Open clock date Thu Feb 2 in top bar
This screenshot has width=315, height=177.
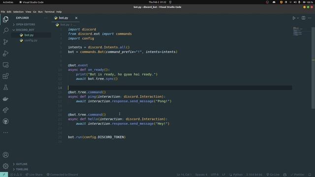tap(157, 2)
